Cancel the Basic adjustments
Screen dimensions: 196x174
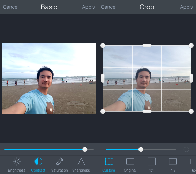coord(11,7)
